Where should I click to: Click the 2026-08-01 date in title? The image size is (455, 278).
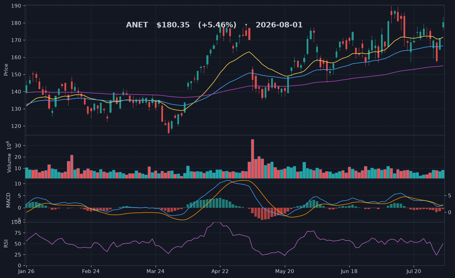(x=279, y=25)
